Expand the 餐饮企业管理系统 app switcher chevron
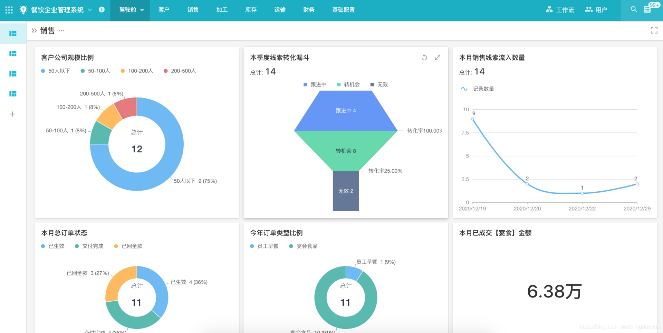This screenshot has width=663, height=333. [90, 10]
